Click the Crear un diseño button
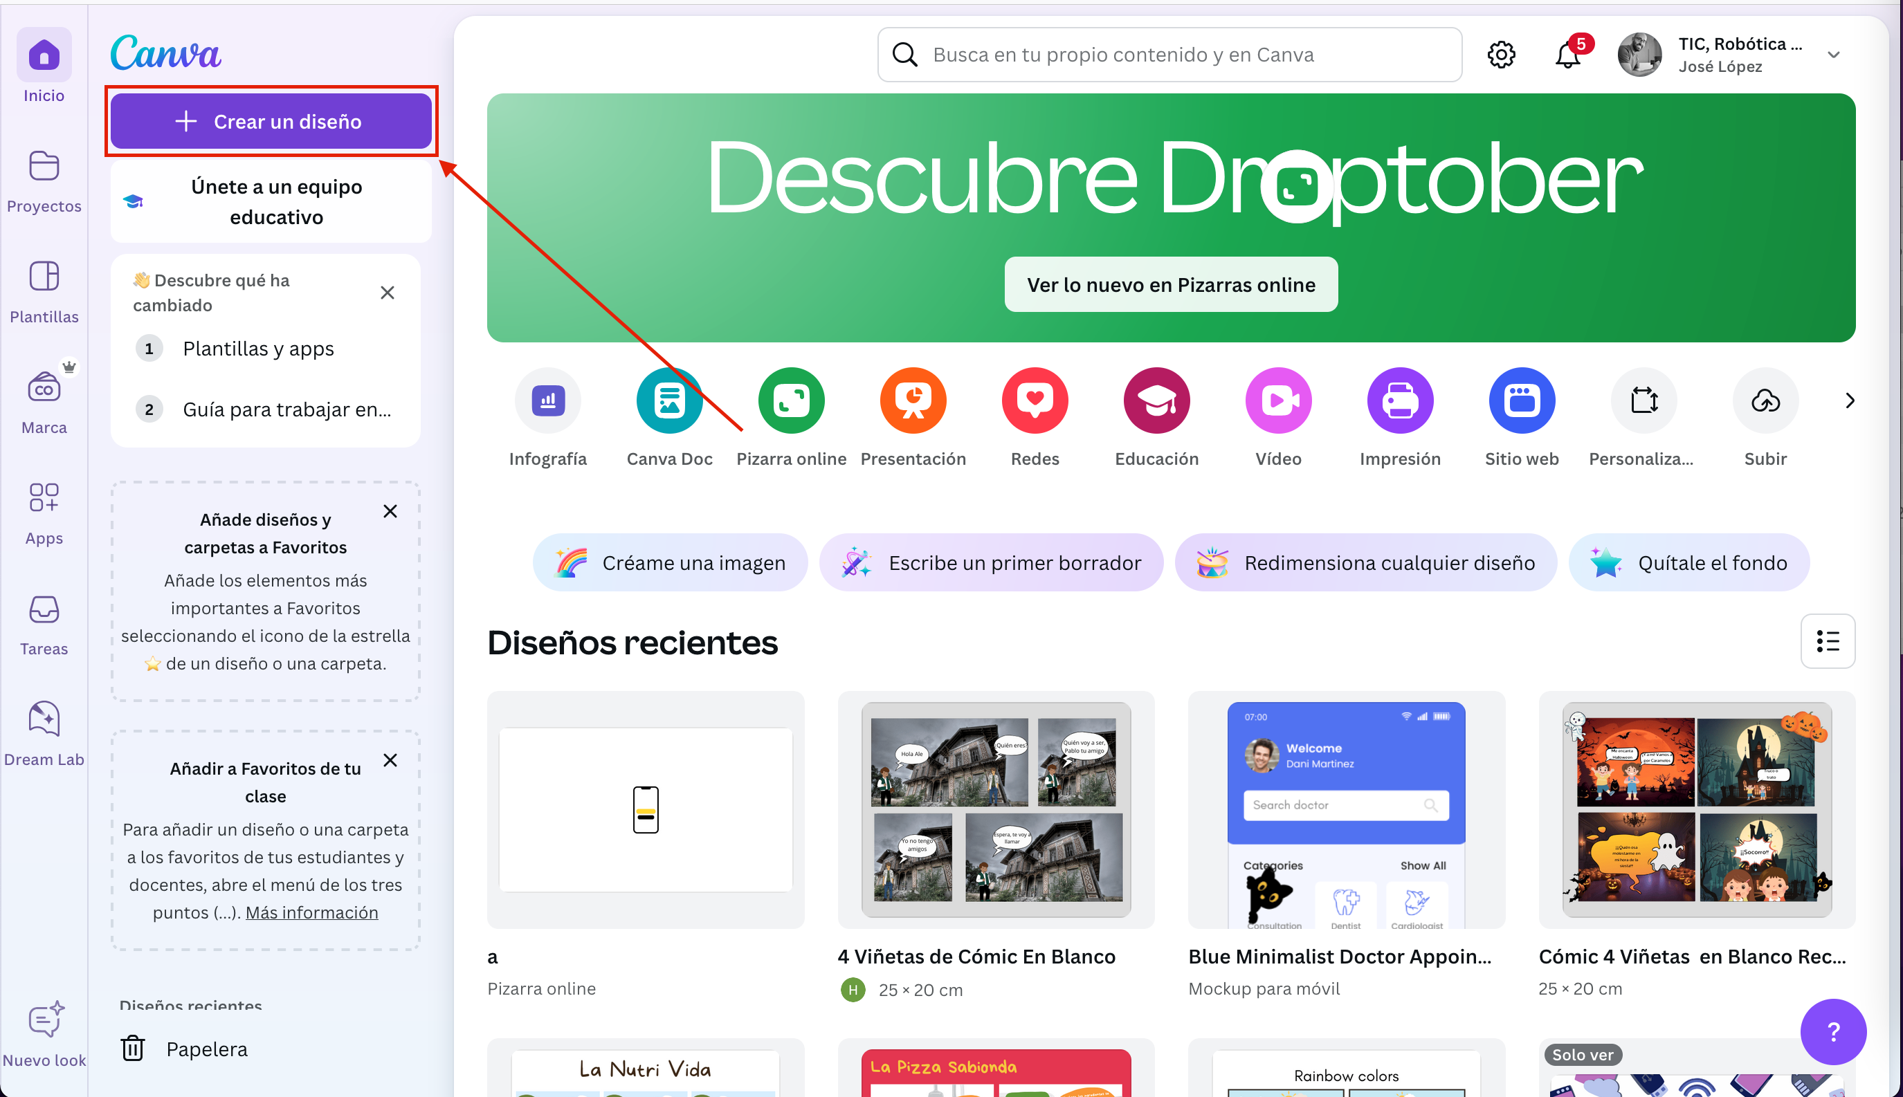The height and width of the screenshot is (1097, 1903). pos(271,121)
